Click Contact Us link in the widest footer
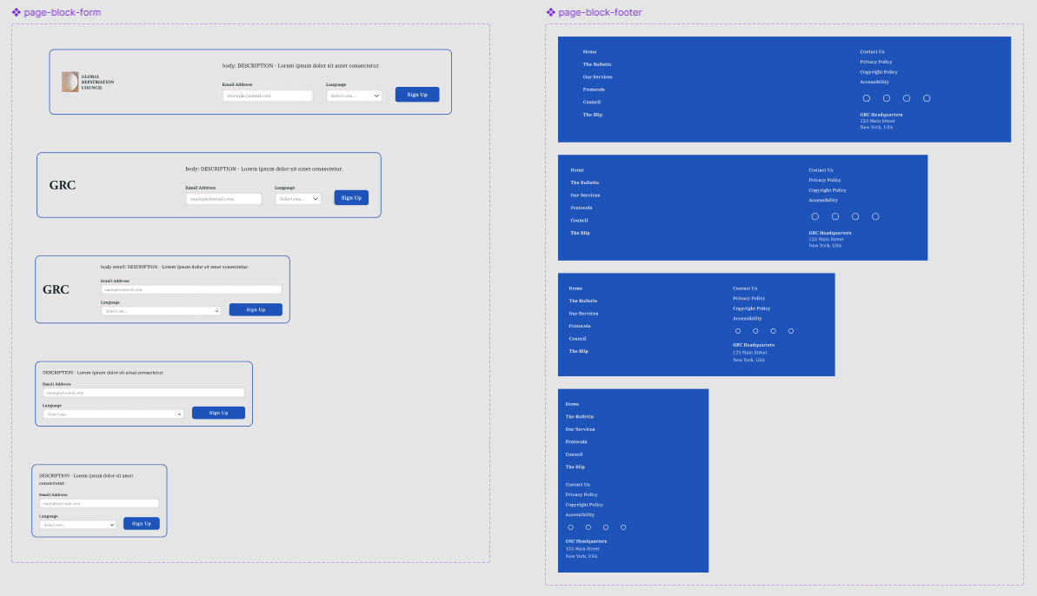 click(x=873, y=51)
